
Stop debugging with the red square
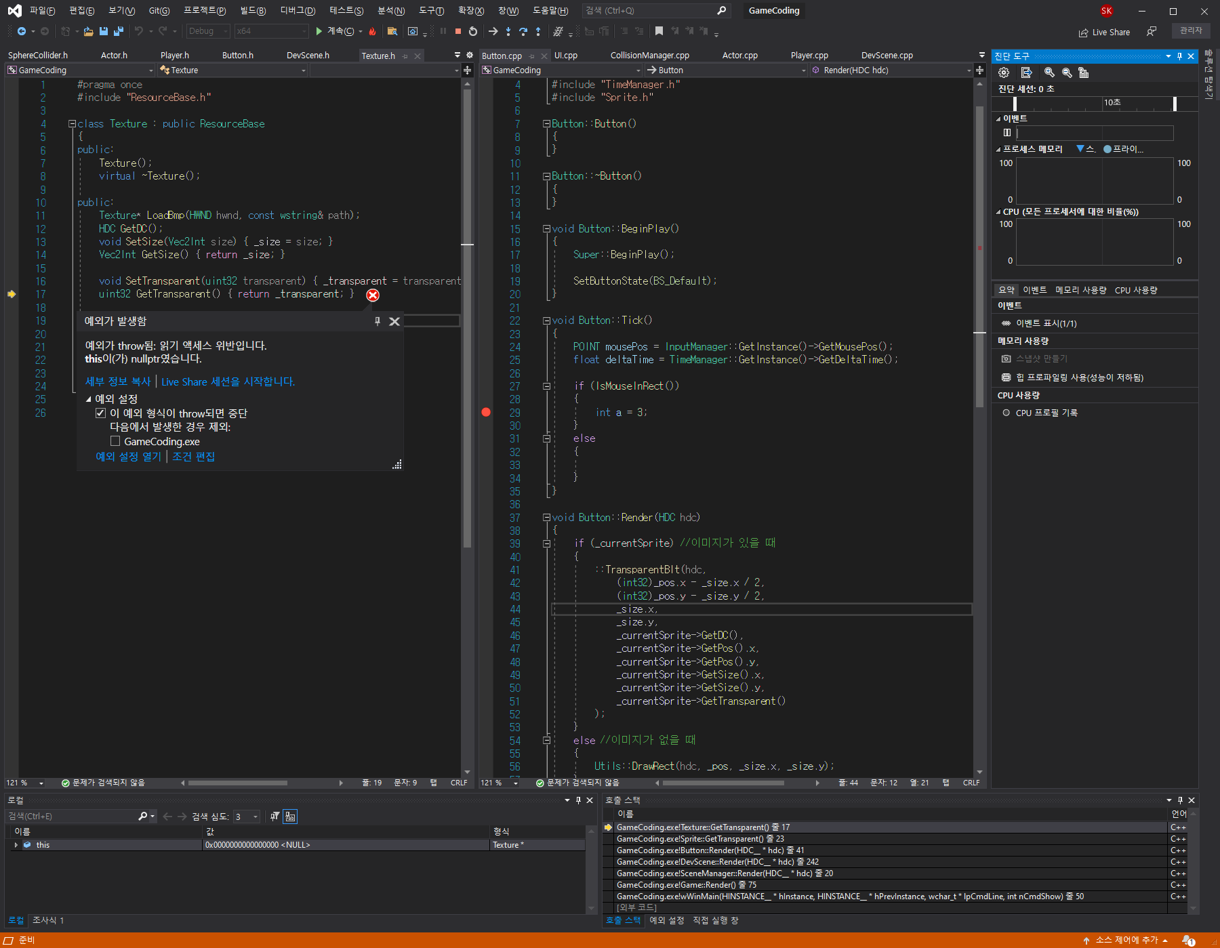pos(458,31)
